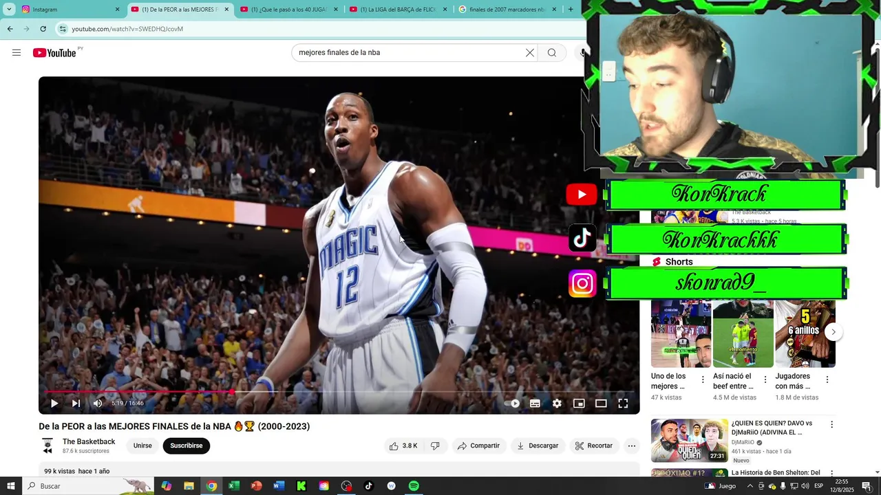Open more actions ellipsis under video
881x495 pixels.
(x=631, y=445)
